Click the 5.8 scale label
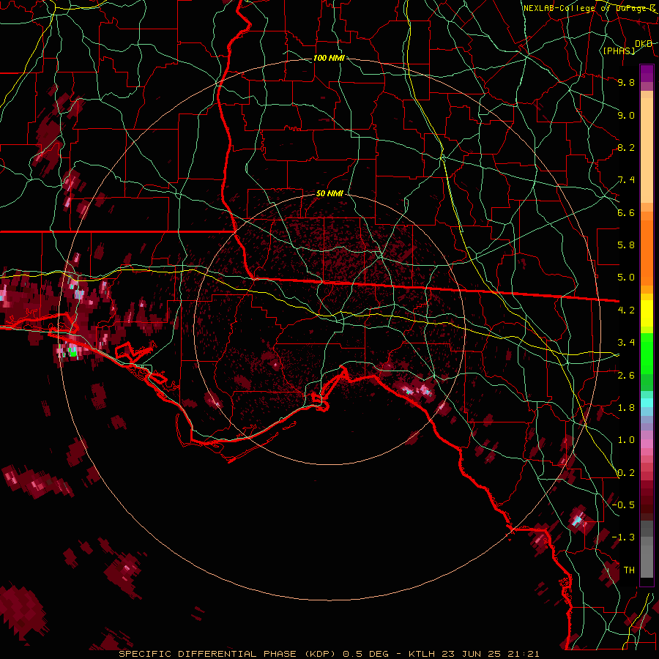Image resolution: width=659 pixels, height=659 pixels. coord(626,245)
